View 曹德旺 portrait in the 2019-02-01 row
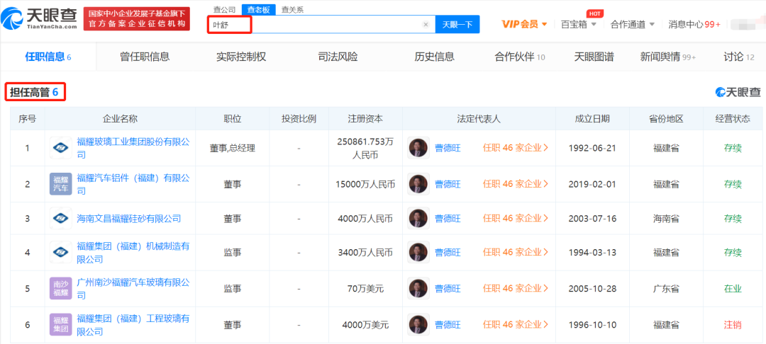 (418, 184)
